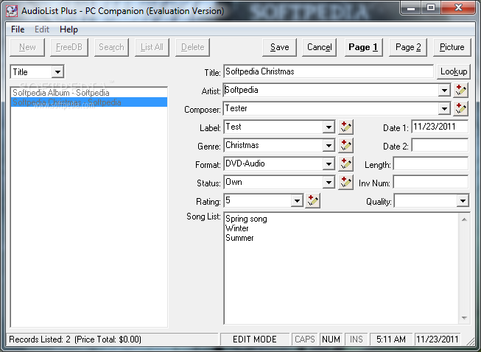
Task: Click the Lookup button next to Title
Action: click(x=454, y=71)
